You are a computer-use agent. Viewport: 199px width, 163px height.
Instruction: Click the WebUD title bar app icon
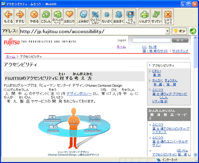pos(3,4)
